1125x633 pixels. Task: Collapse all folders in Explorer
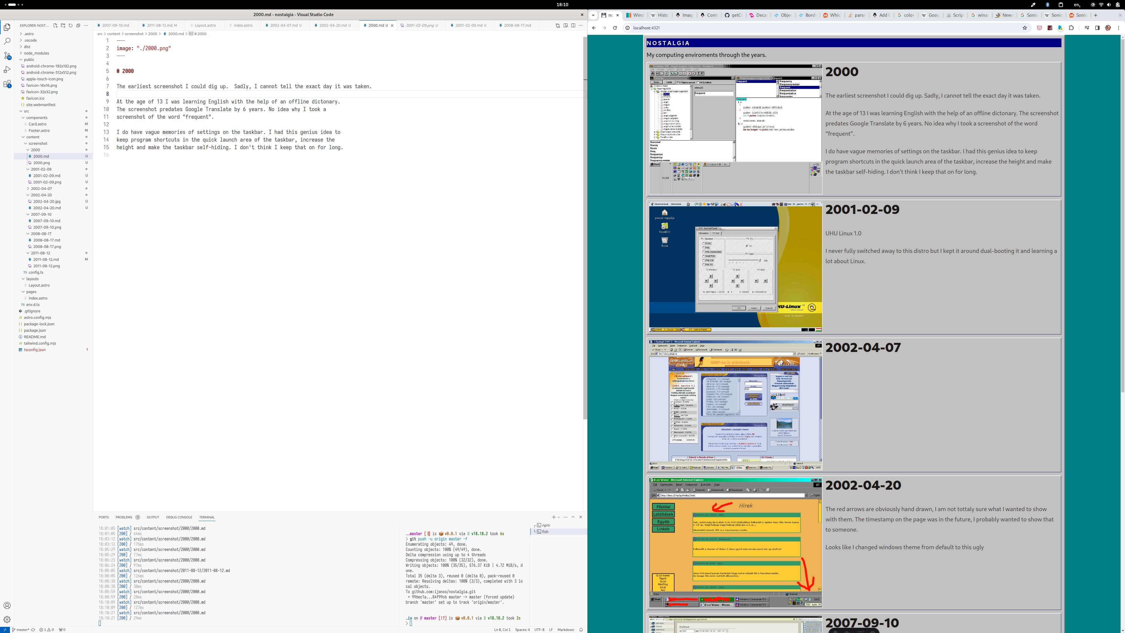pyautogui.click(x=78, y=25)
